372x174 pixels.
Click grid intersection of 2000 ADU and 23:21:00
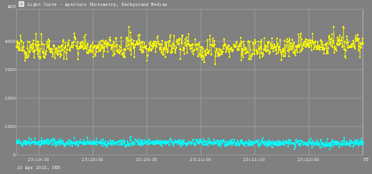click(201, 98)
